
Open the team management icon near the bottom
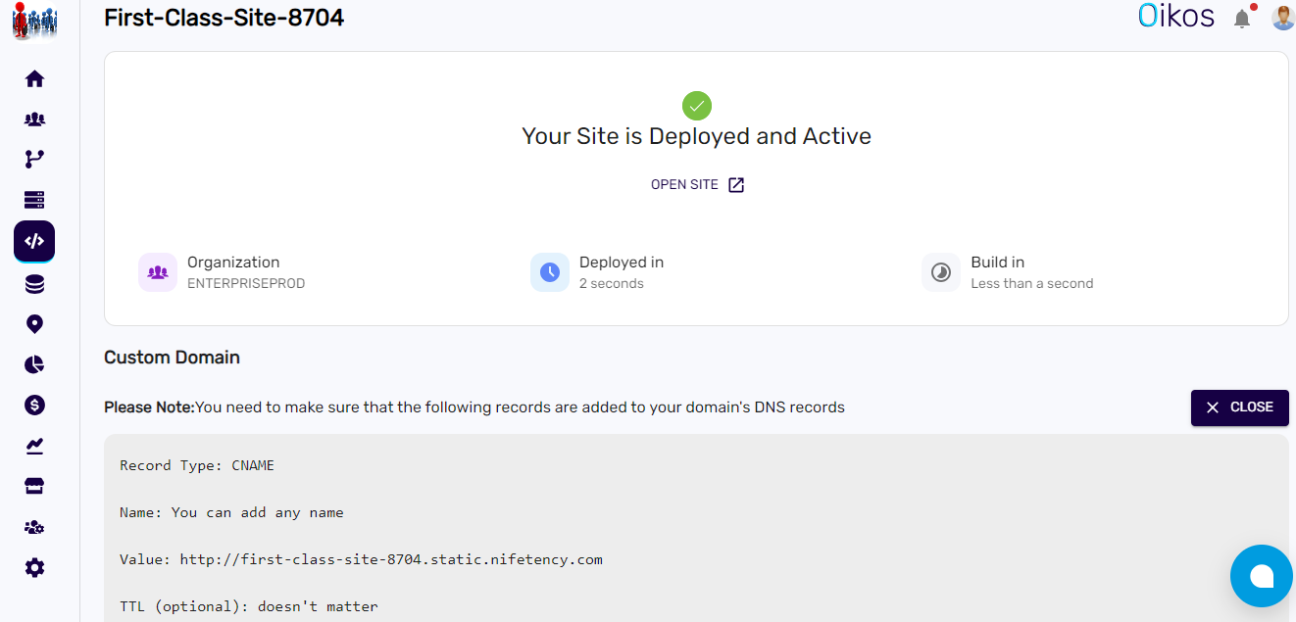[x=34, y=527]
